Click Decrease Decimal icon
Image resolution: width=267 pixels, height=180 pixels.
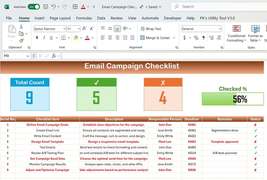[x=219, y=38]
